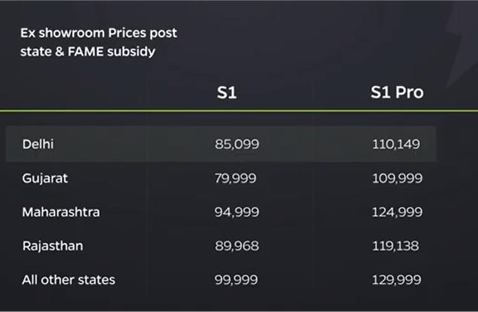Click the Gujarat row label
478x312 pixels.
[45, 178]
